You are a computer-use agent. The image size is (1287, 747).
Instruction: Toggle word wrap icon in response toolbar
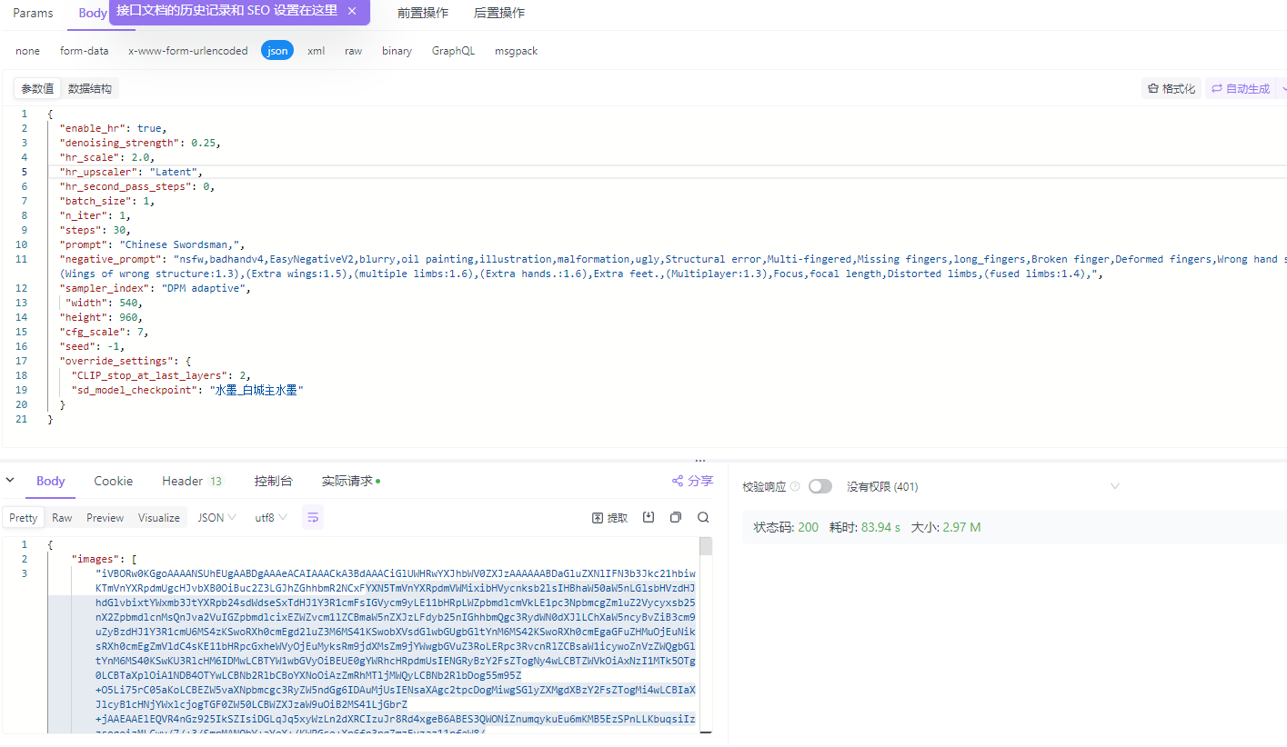[x=313, y=517]
